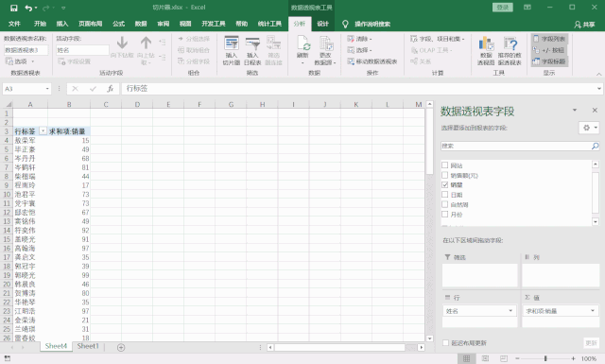
Task: Open the field pane gear tools dropdown
Action: 589,128
